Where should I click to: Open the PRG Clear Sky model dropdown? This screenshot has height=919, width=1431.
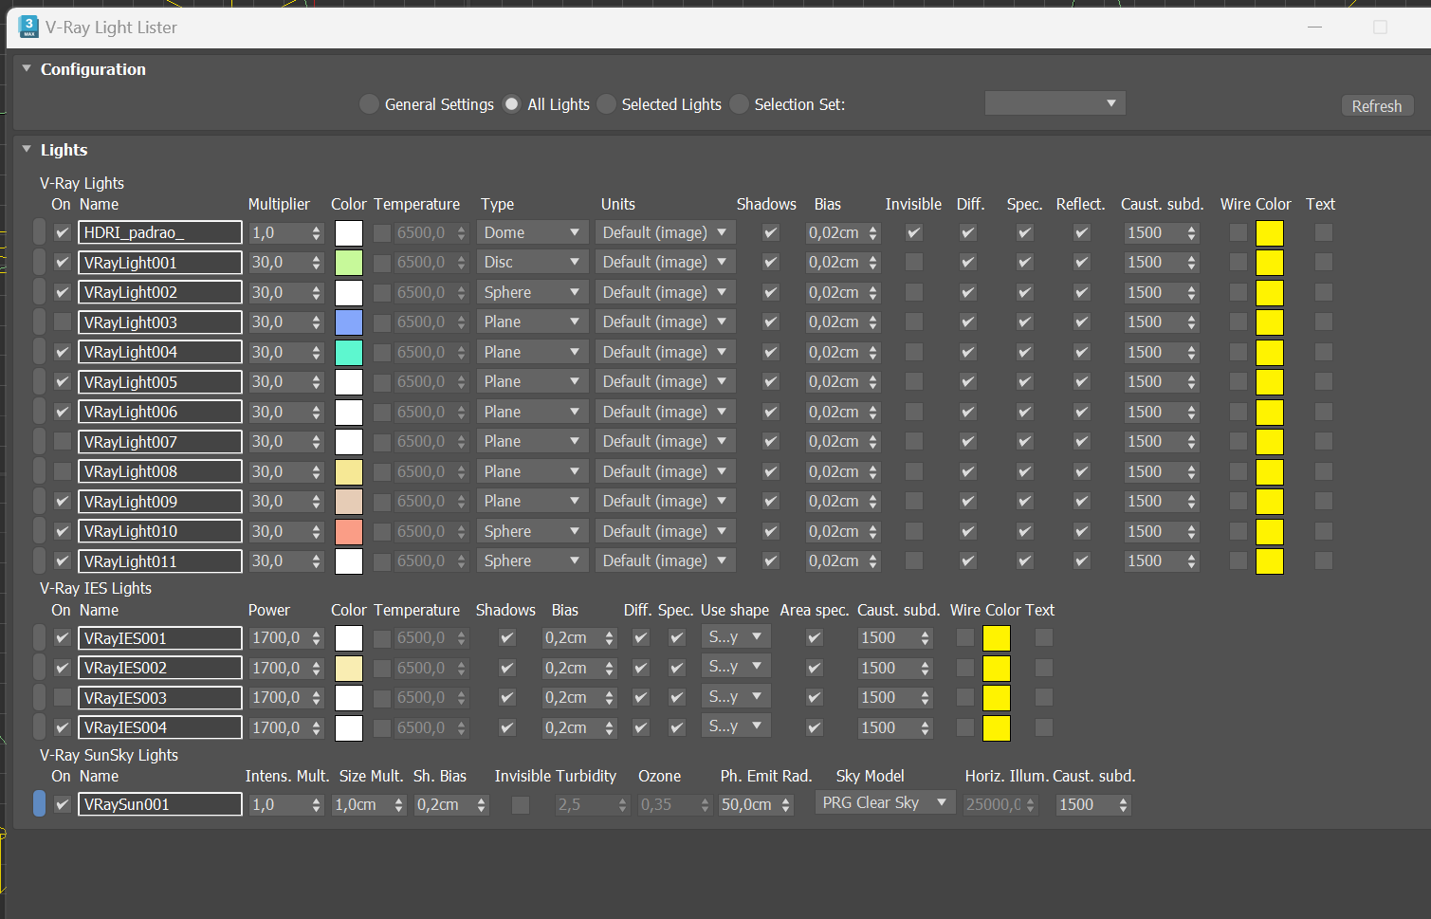(x=886, y=803)
